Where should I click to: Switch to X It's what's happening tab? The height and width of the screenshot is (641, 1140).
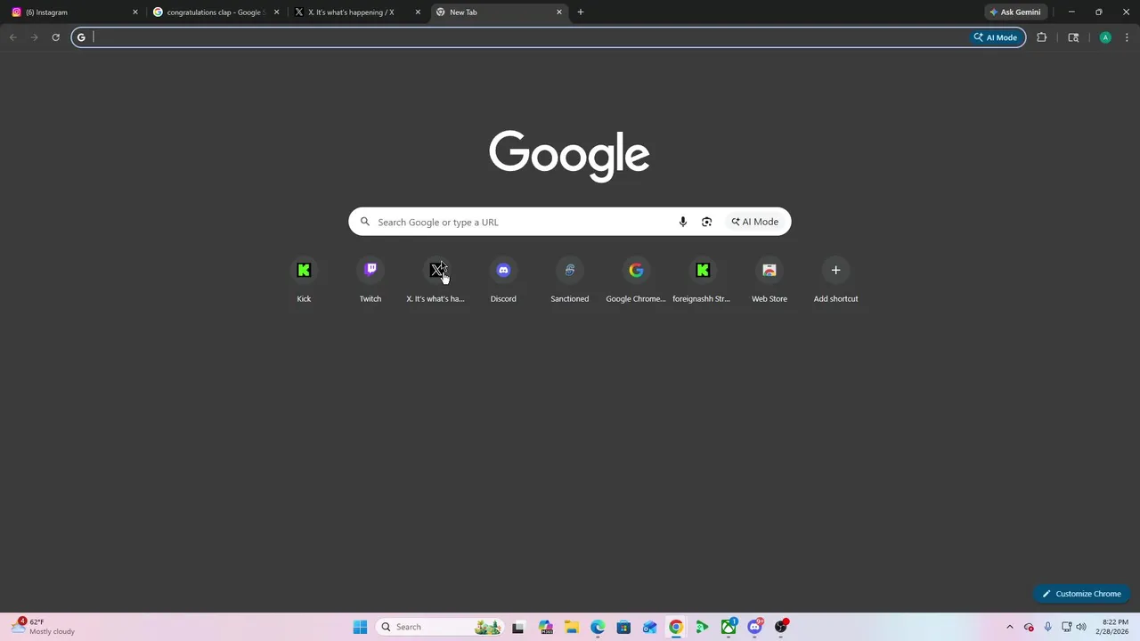coord(357,12)
